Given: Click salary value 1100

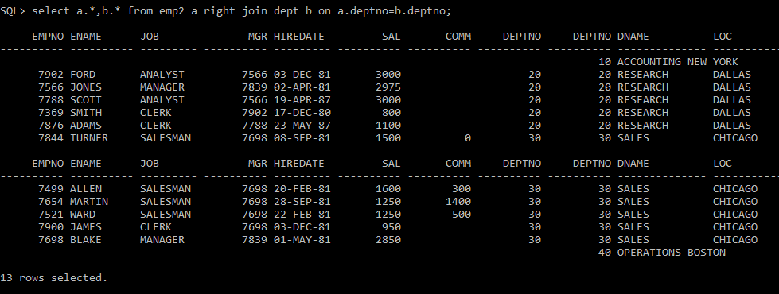Looking at the screenshot, I should click(388, 126).
